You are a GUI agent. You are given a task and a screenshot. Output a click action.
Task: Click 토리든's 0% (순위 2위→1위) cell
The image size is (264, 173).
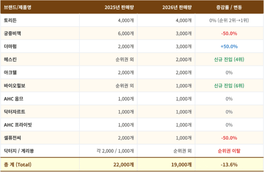[x=229, y=20]
